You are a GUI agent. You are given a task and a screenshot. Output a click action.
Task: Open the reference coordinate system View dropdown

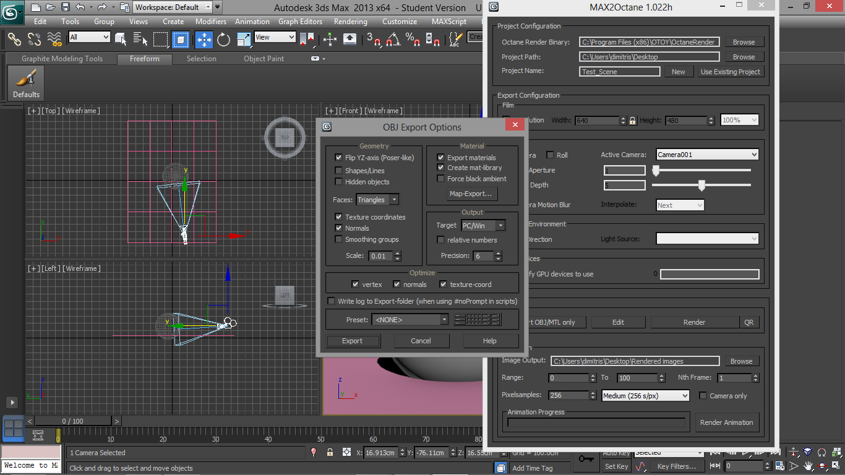275,37
